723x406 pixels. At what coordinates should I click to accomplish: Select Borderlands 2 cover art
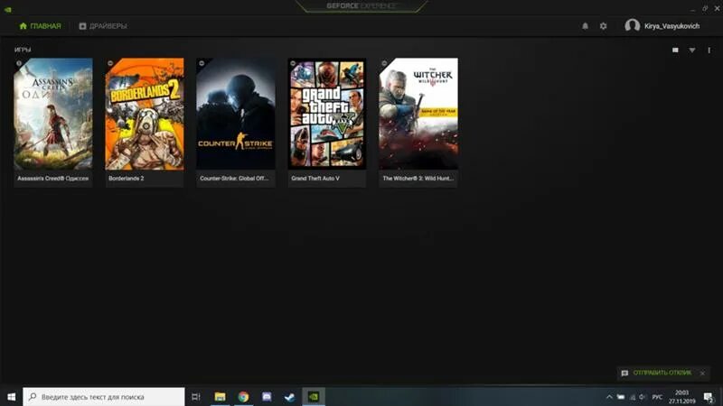click(x=145, y=114)
